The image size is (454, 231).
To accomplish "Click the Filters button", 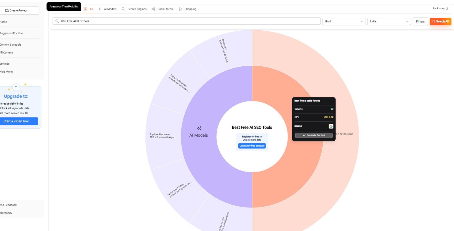I will (420, 21).
